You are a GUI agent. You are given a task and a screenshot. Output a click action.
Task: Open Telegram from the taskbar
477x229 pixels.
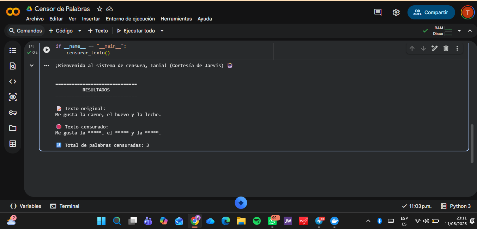coord(319,221)
